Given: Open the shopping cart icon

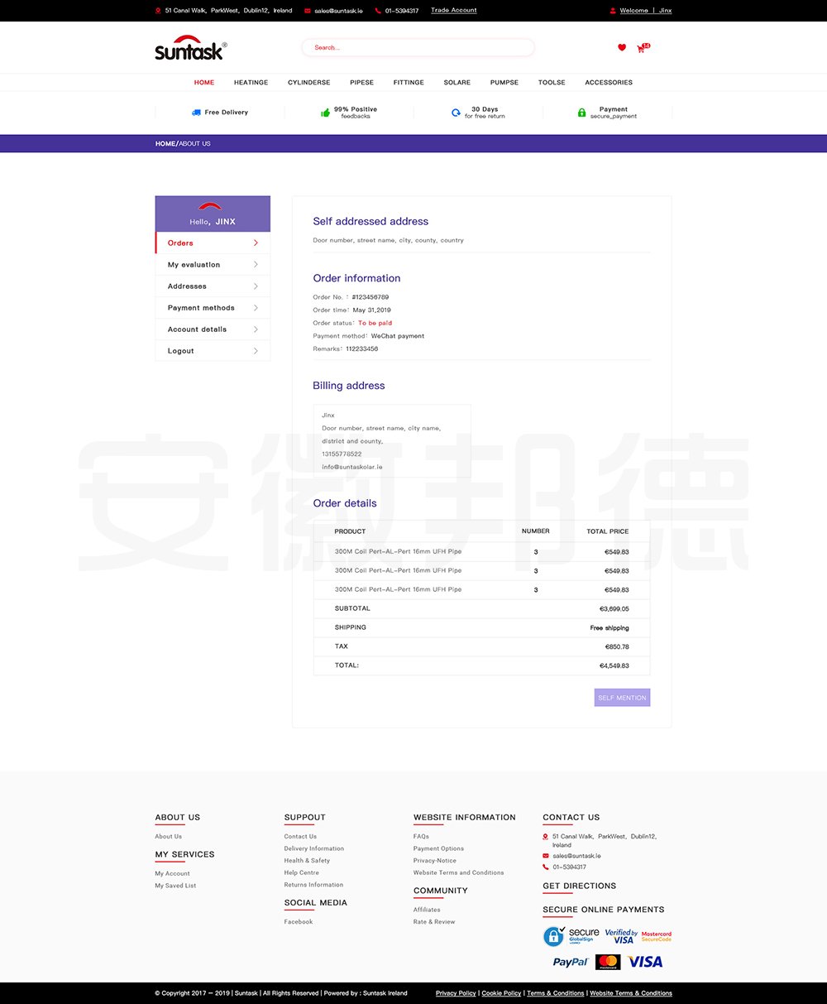Looking at the screenshot, I should [x=641, y=49].
